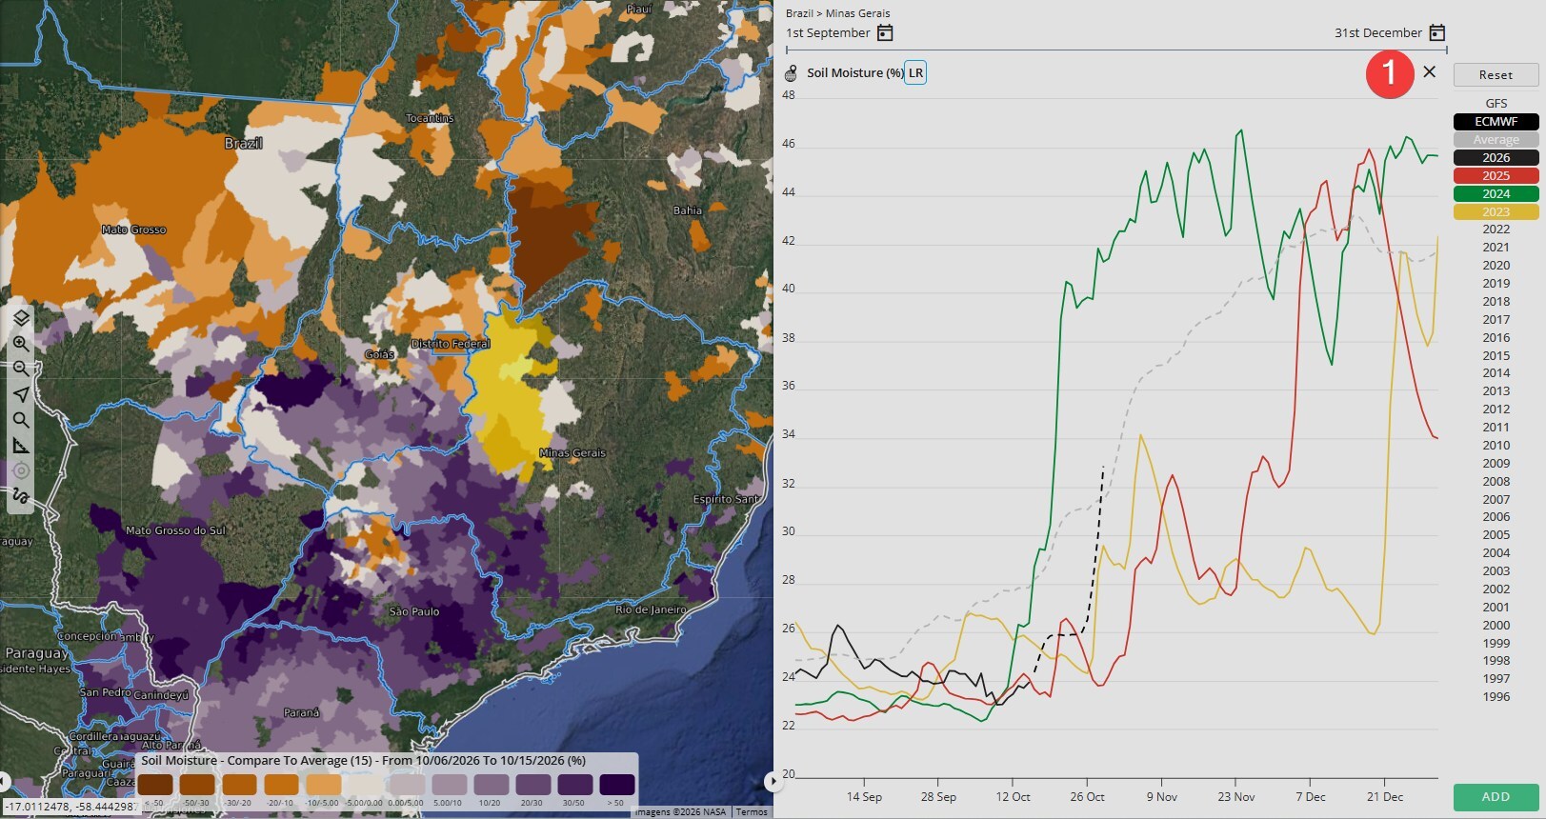
Task: Enable the 2005 year series
Action: tap(1496, 535)
